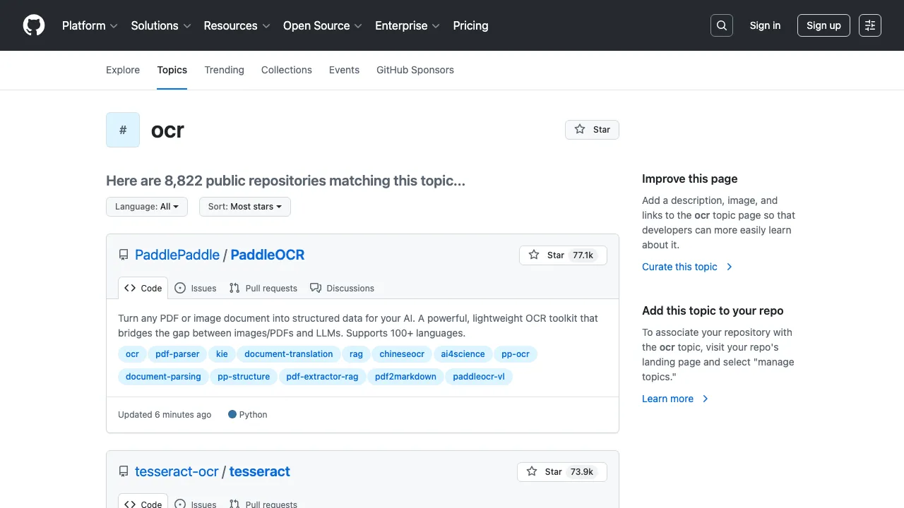This screenshot has width=904, height=508.
Task: Open PaddleOCR Code tab
Action: (x=143, y=288)
